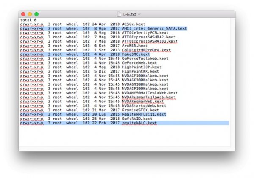
Task: Click highlighted RealtekRTL8111.kext name
Action: tap(144, 114)
